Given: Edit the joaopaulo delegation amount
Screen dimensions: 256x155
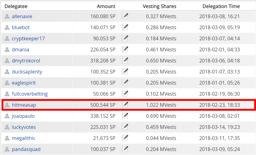Looking at the screenshot, I should click(x=125, y=116).
